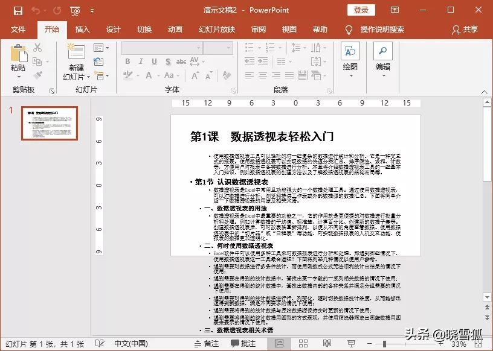Select the Italic formatting icon
This screenshot has height=351, width=493.
tap(141, 61)
